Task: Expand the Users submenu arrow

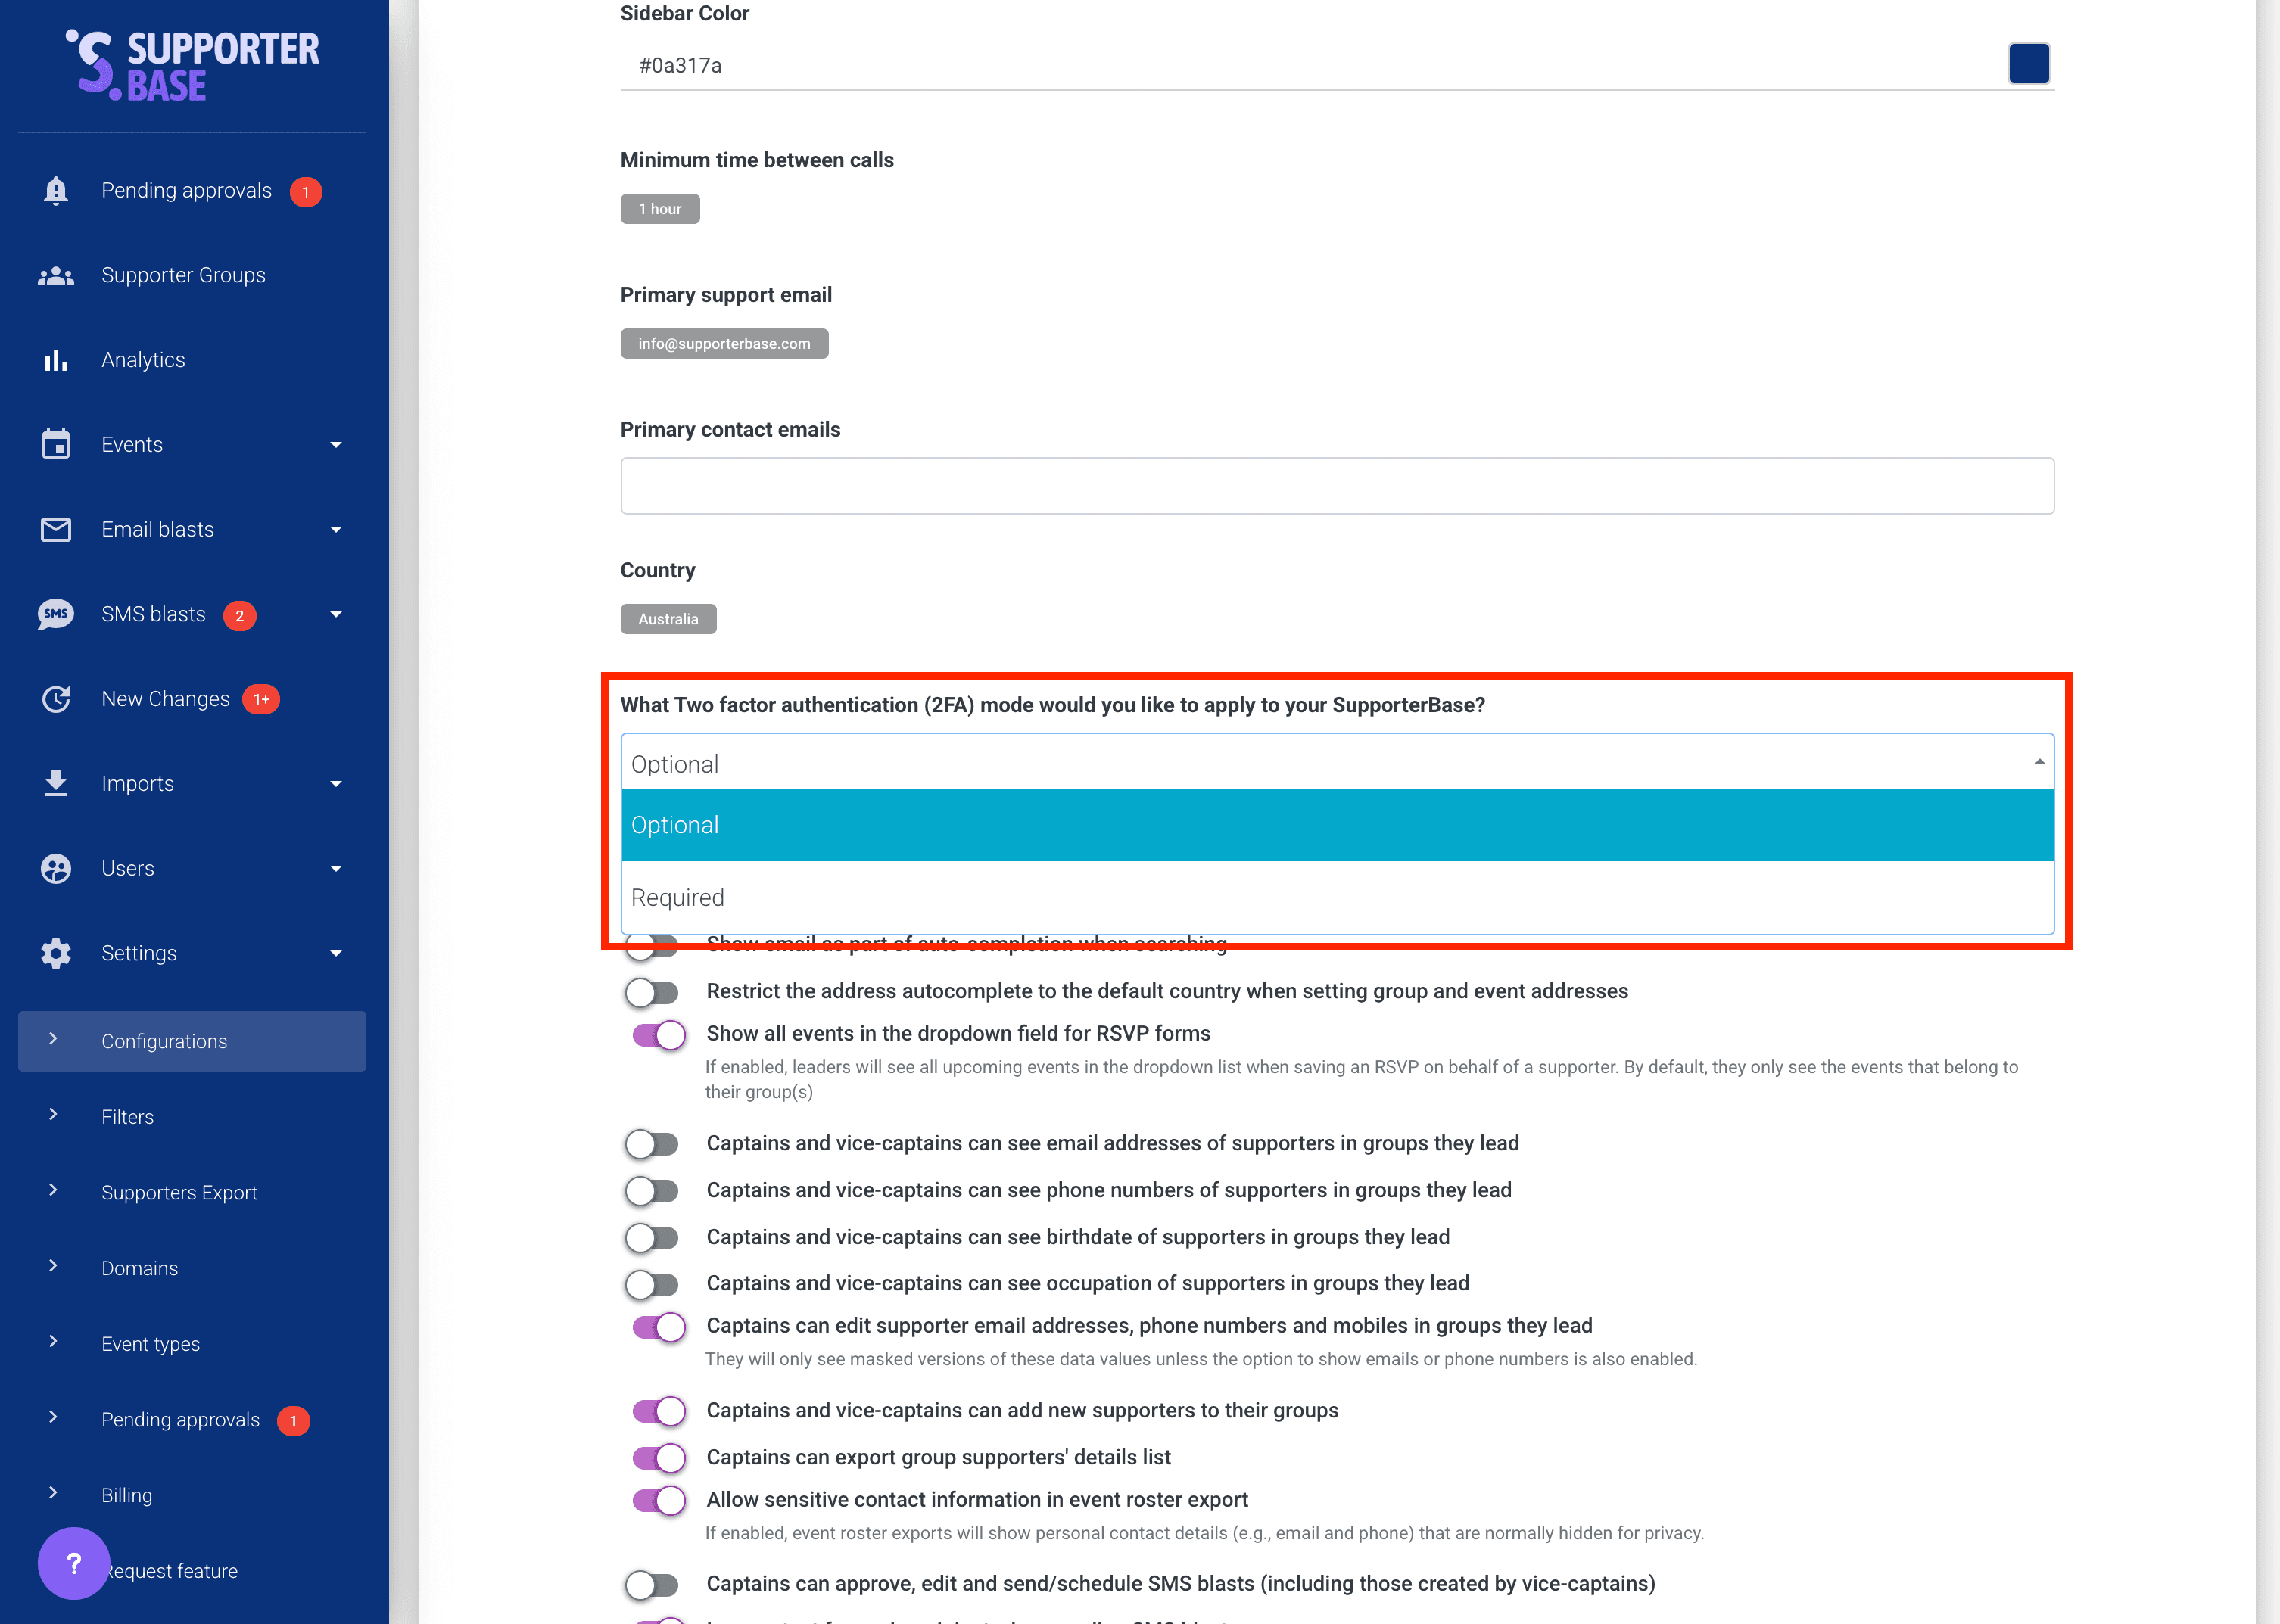Action: pyautogui.click(x=336, y=869)
